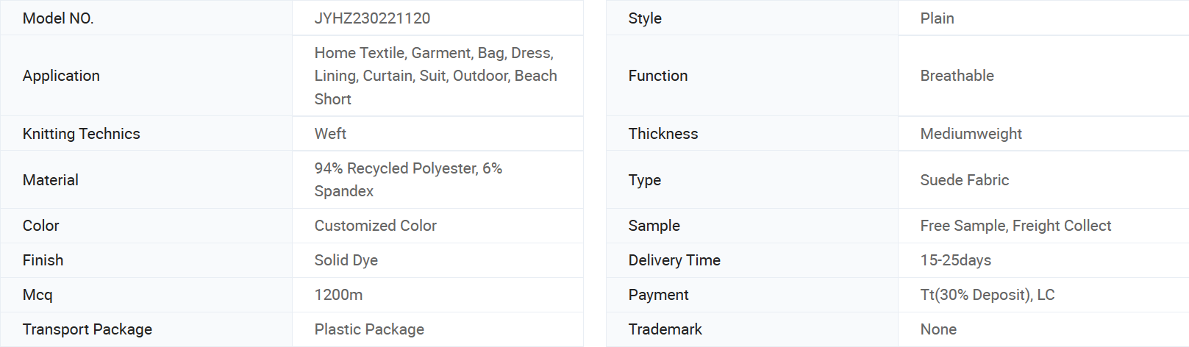This screenshot has width=1189, height=347.
Task: Click the 15-25days delivery time value
Action: point(955,260)
